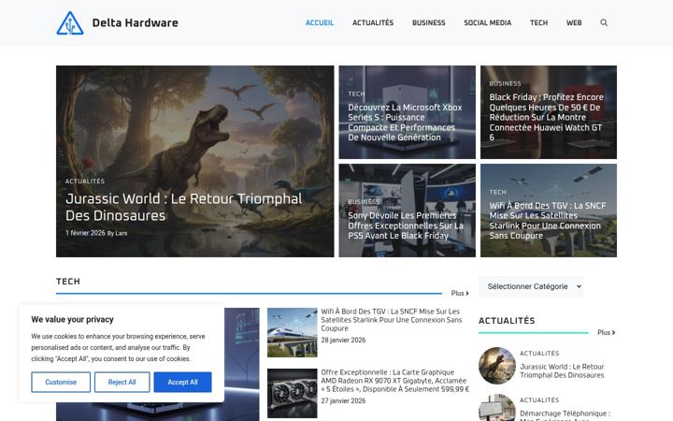Screen dimensions: 673x421
Task: Open the Accueil menu item
Action: [x=320, y=22]
